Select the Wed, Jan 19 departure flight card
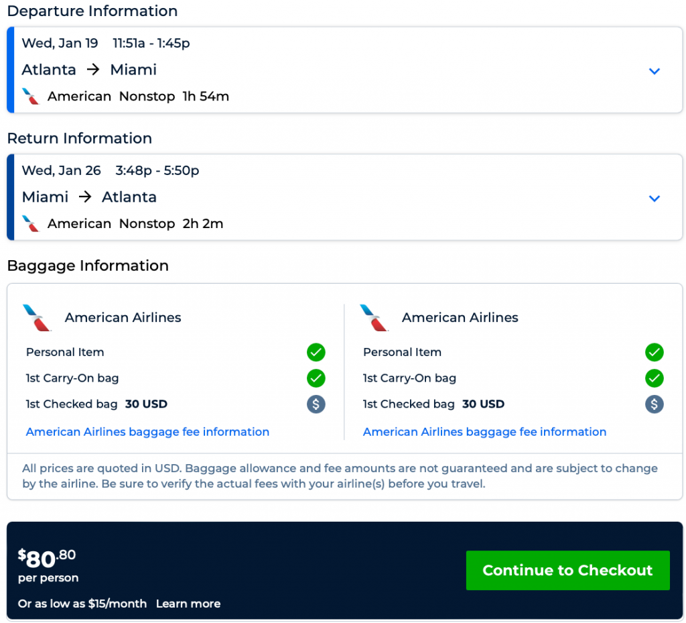Screen dimensions: 686x623 (x=335, y=70)
